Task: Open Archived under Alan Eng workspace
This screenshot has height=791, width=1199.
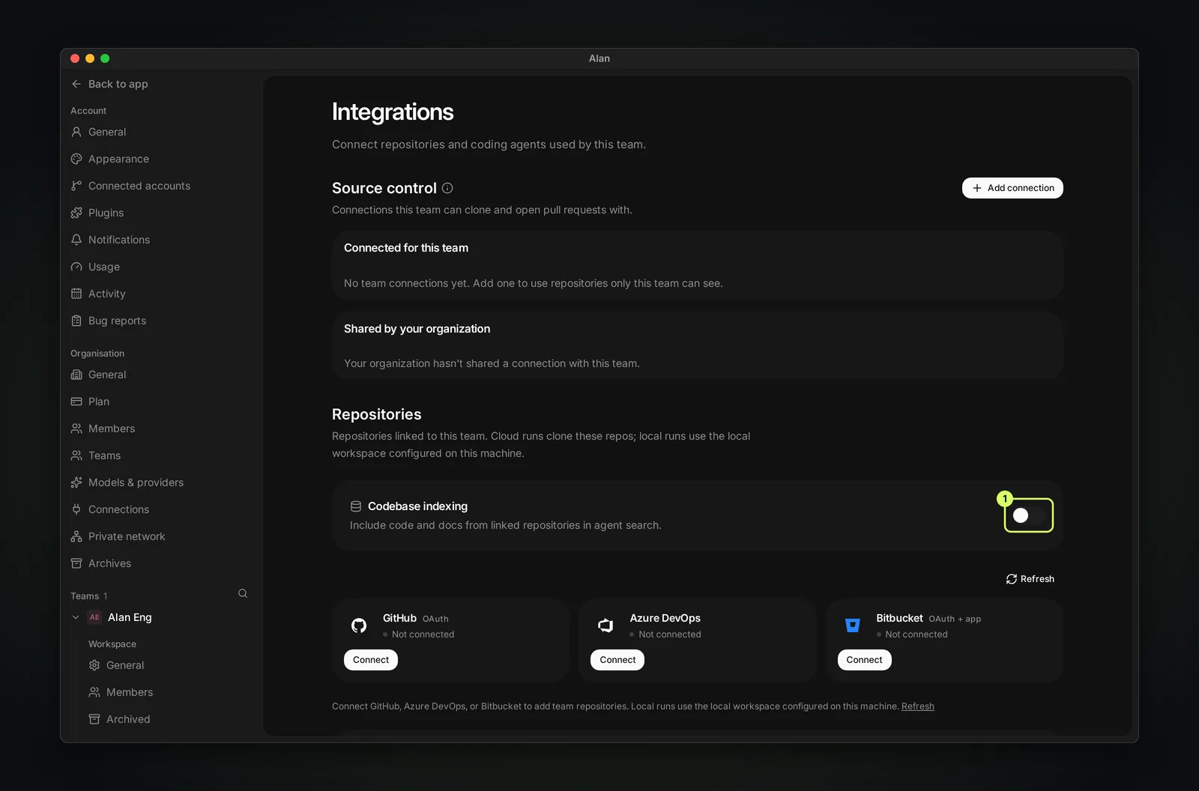Action: [128, 719]
